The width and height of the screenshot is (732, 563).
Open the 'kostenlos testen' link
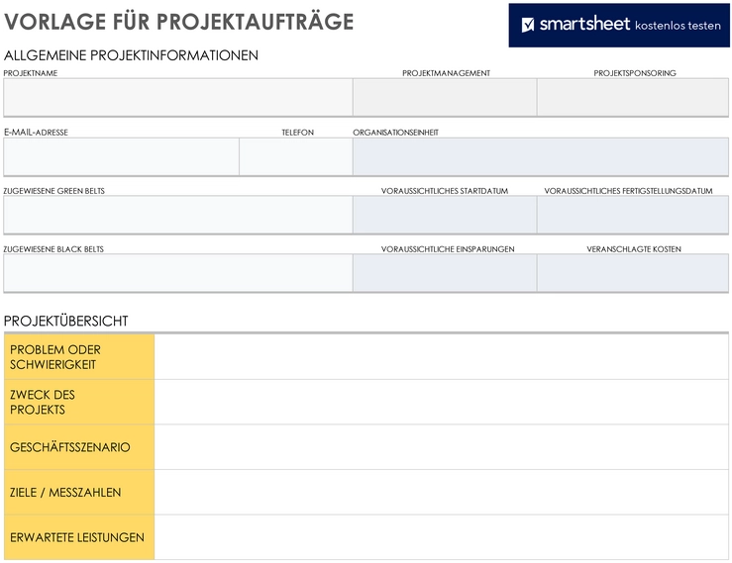click(678, 26)
